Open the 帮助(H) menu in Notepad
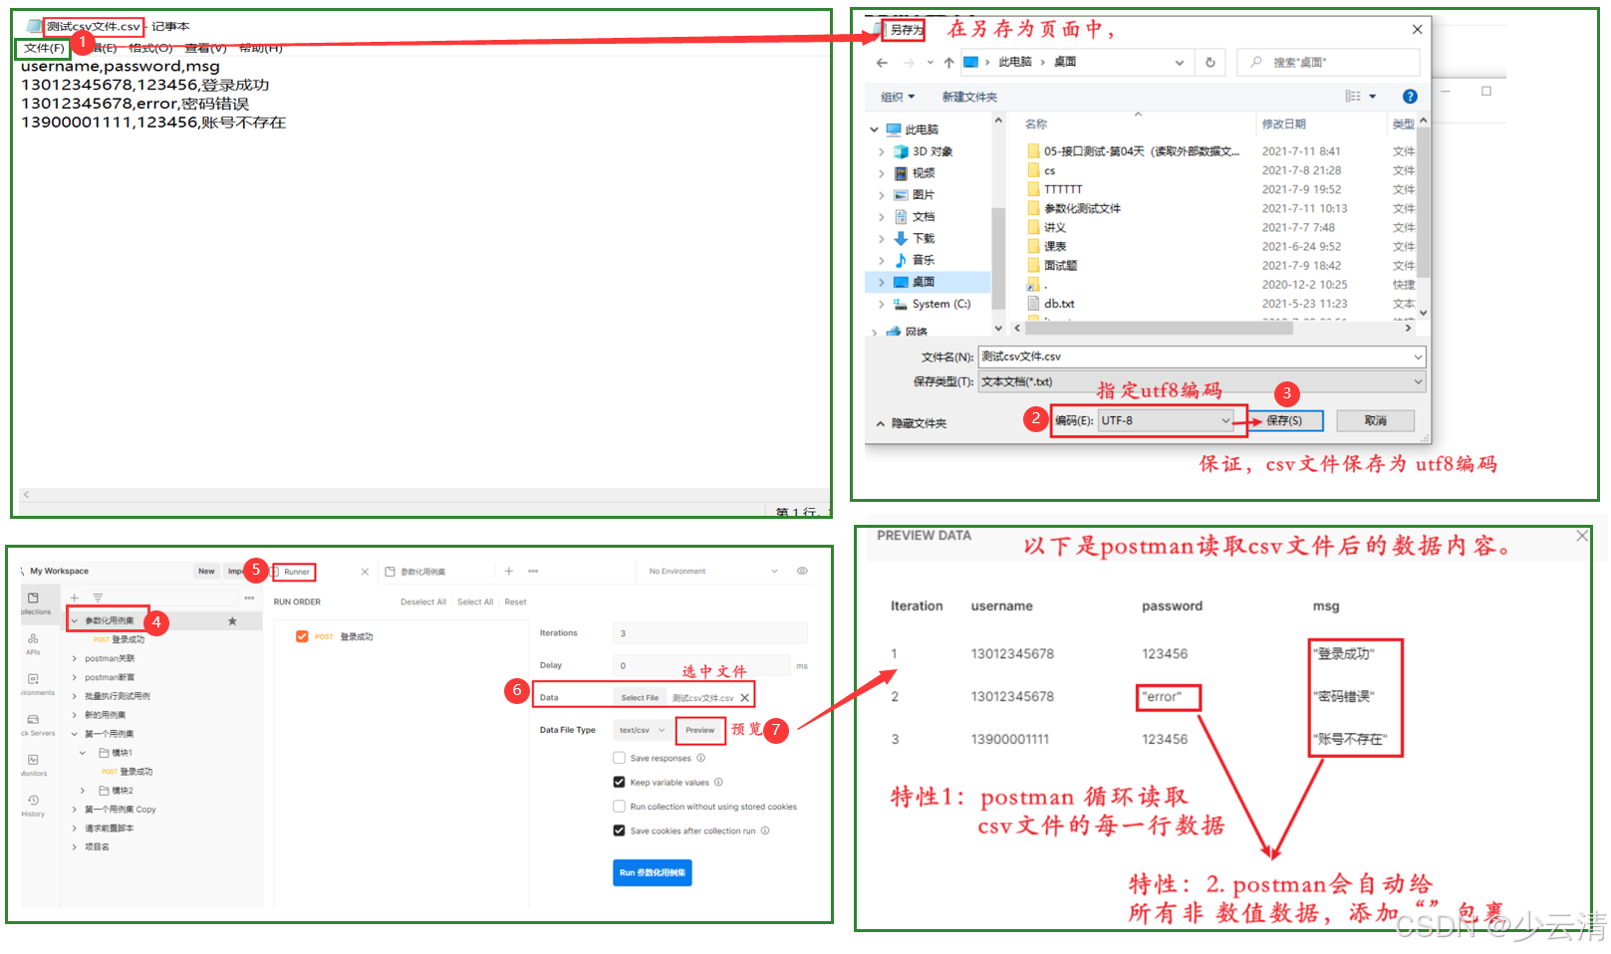 pyautogui.click(x=261, y=48)
